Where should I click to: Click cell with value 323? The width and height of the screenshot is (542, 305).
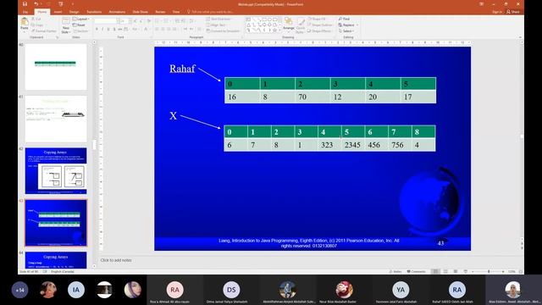pyautogui.click(x=329, y=145)
